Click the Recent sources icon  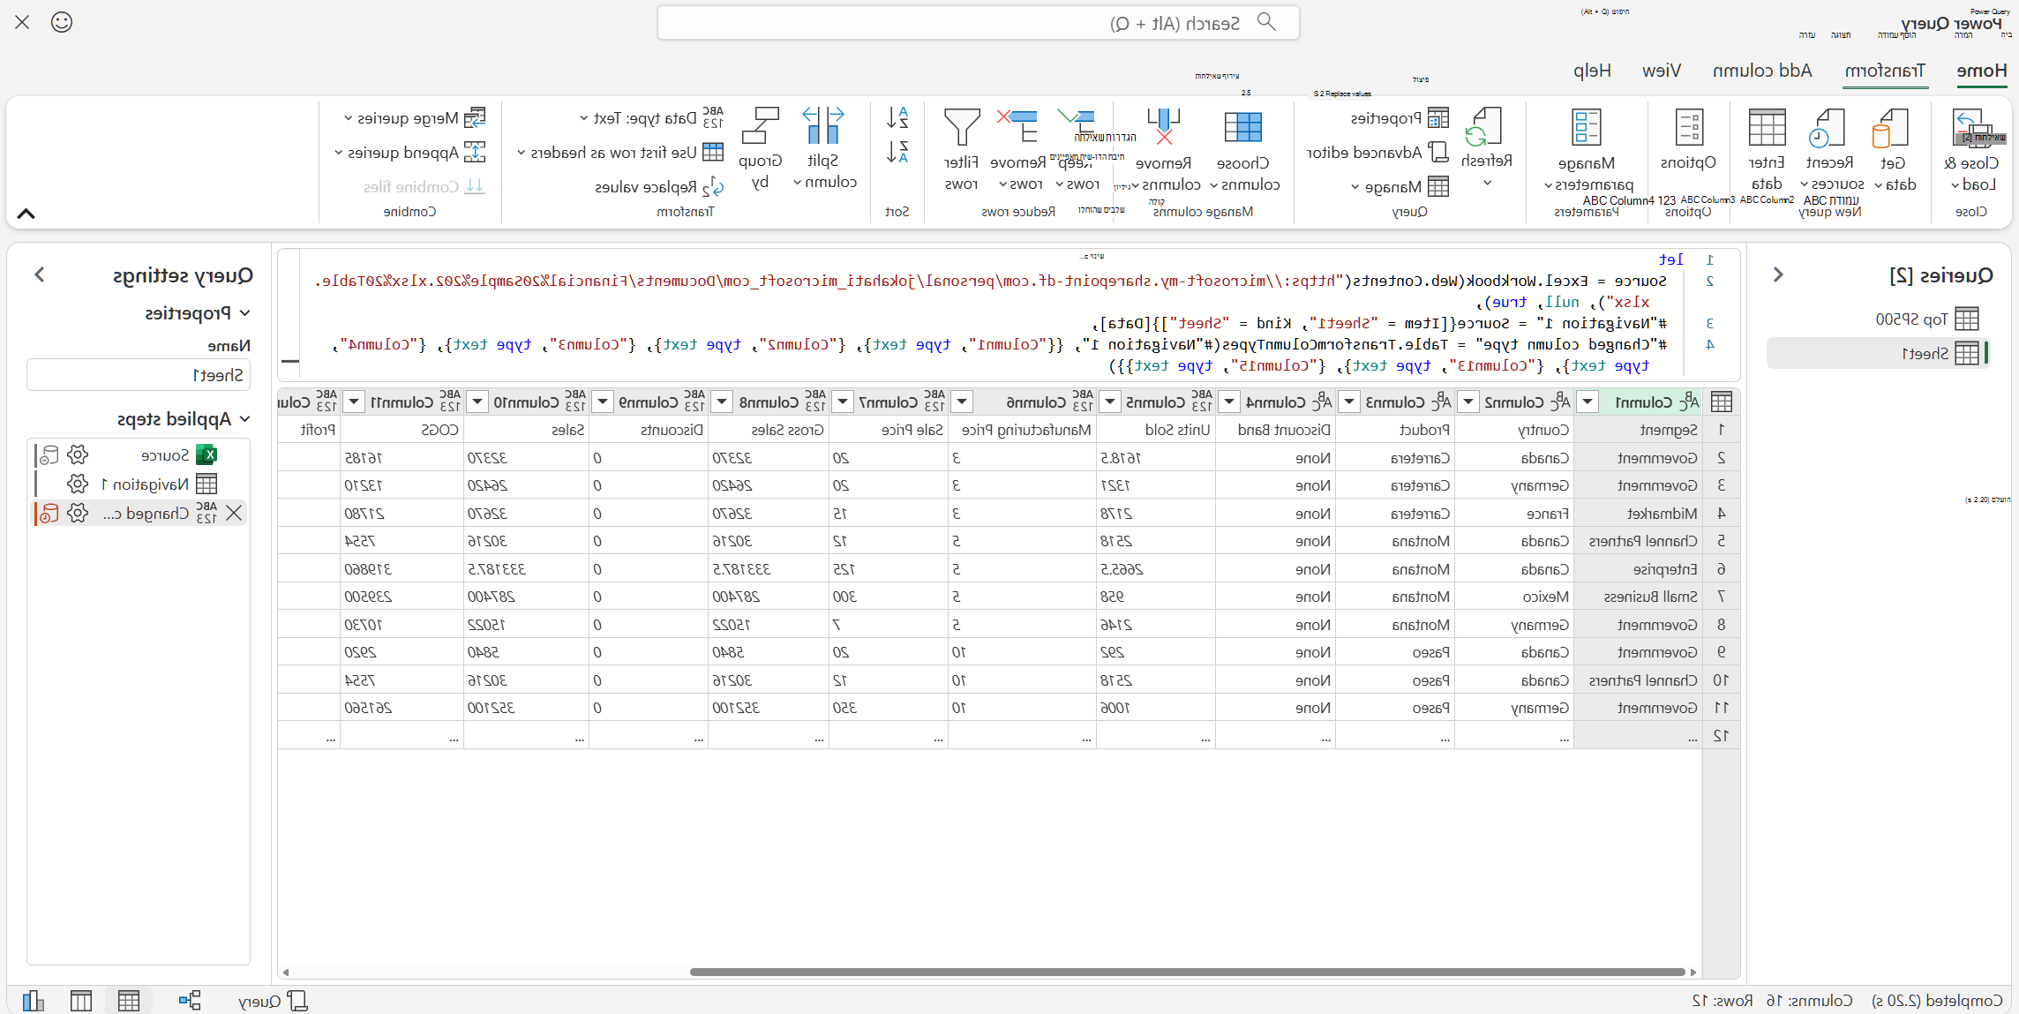click(x=1827, y=129)
